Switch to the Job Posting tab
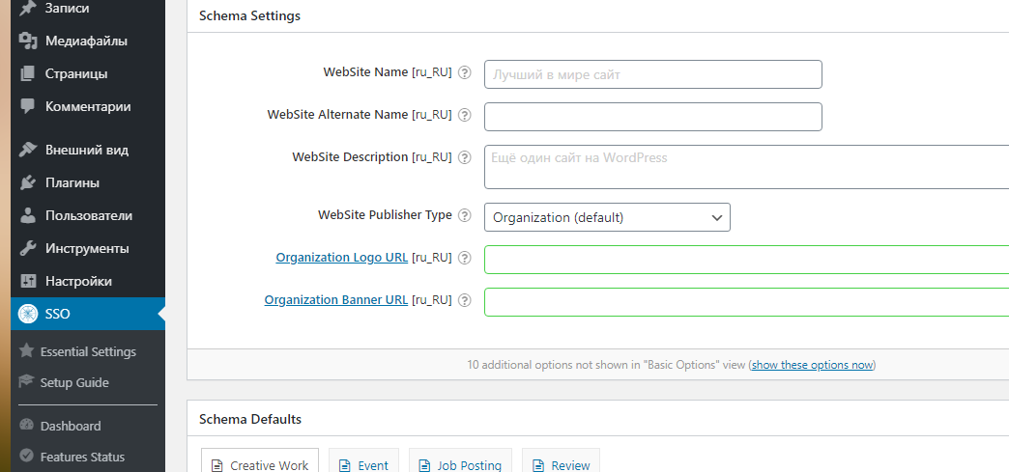 click(460, 460)
